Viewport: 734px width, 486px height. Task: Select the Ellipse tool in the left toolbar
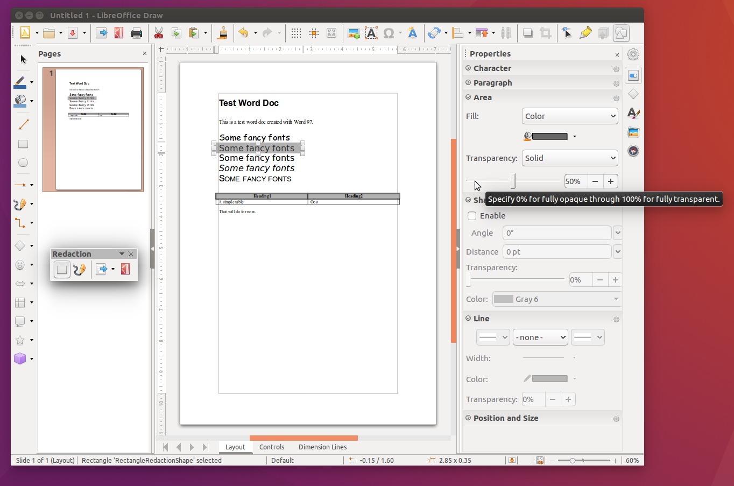point(23,162)
